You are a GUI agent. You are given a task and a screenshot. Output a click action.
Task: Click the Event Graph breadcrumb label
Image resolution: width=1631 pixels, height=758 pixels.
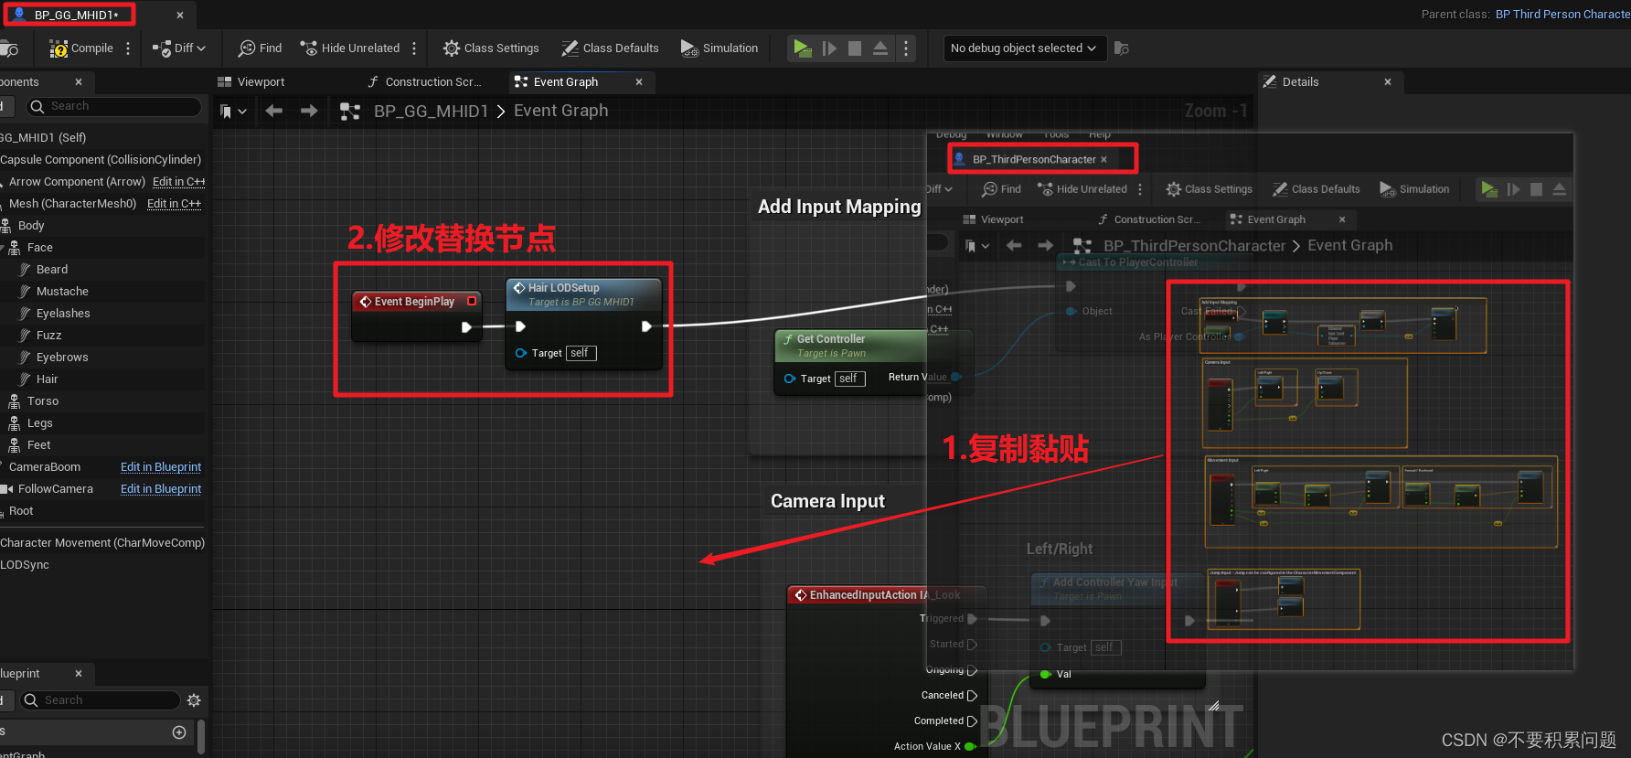coord(560,111)
